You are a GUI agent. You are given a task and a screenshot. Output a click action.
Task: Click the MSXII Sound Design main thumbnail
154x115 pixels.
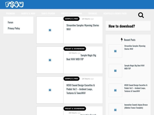pos(50,90)
